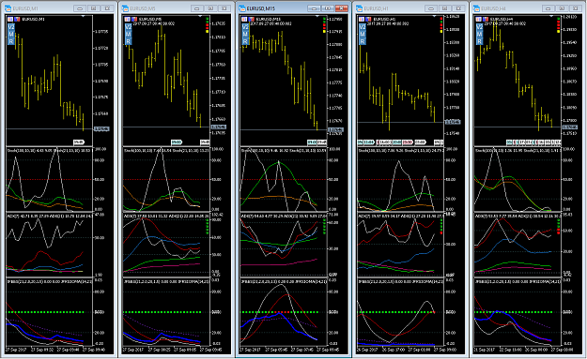Click the EUR flag icon in M15 chart
The height and width of the screenshot is (359, 587).
coord(244,19)
